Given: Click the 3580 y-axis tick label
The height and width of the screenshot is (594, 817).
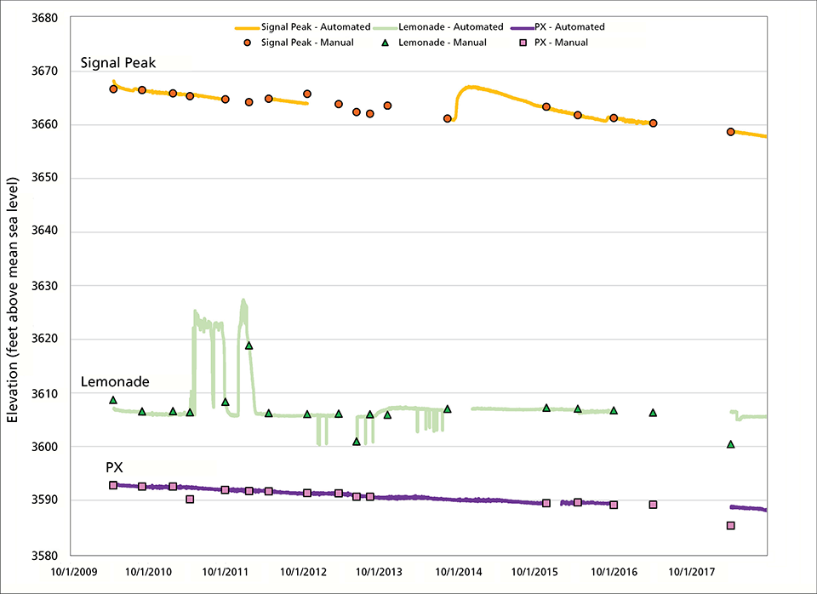Looking at the screenshot, I should point(44,556).
